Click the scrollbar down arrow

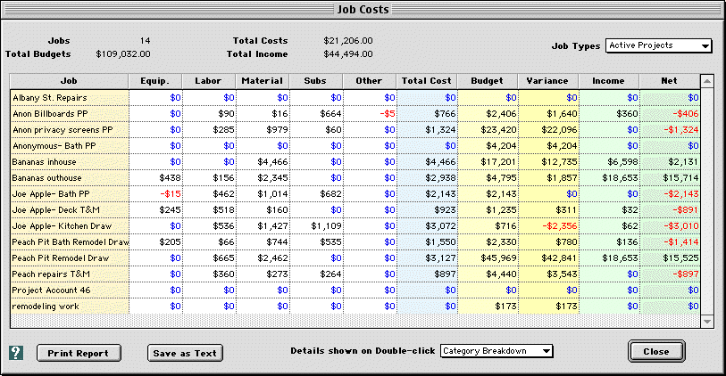[707, 321]
